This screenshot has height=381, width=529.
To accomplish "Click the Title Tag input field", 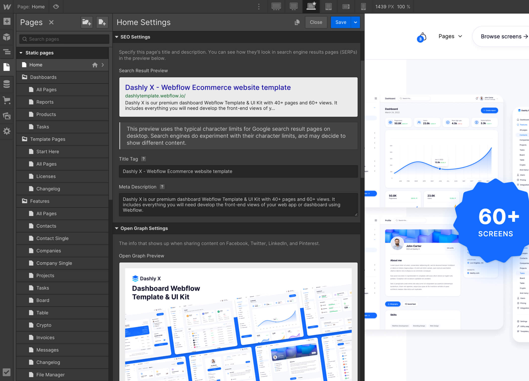I will (x=238, y=171).
